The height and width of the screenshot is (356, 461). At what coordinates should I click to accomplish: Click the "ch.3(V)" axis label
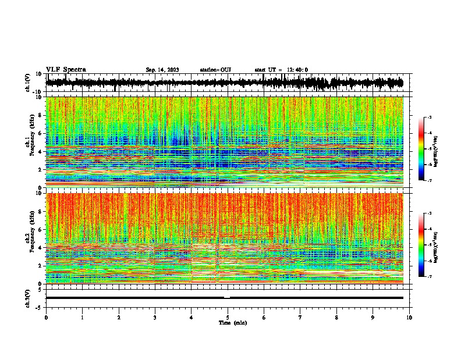click(28, 298)
